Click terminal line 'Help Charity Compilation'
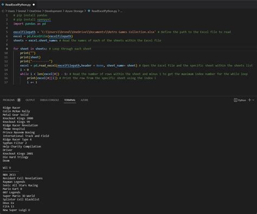 pos(22,147)
